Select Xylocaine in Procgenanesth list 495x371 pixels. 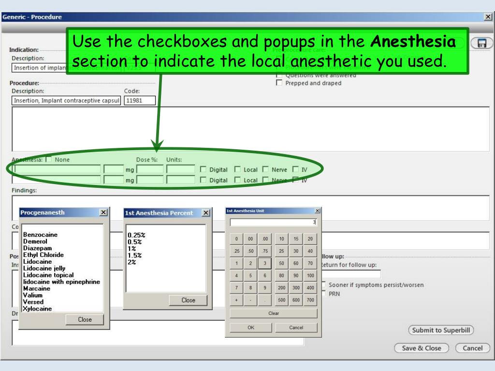click(x=37, y=309)
